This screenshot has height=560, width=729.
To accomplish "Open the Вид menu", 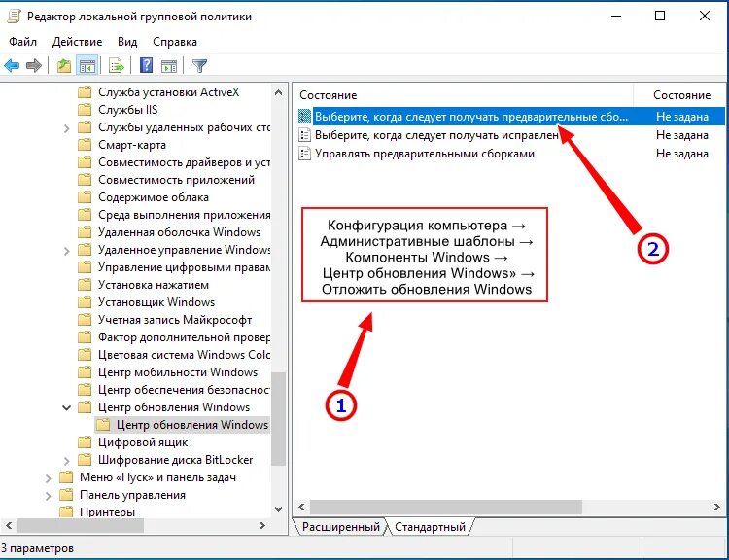I will point(127,42).
